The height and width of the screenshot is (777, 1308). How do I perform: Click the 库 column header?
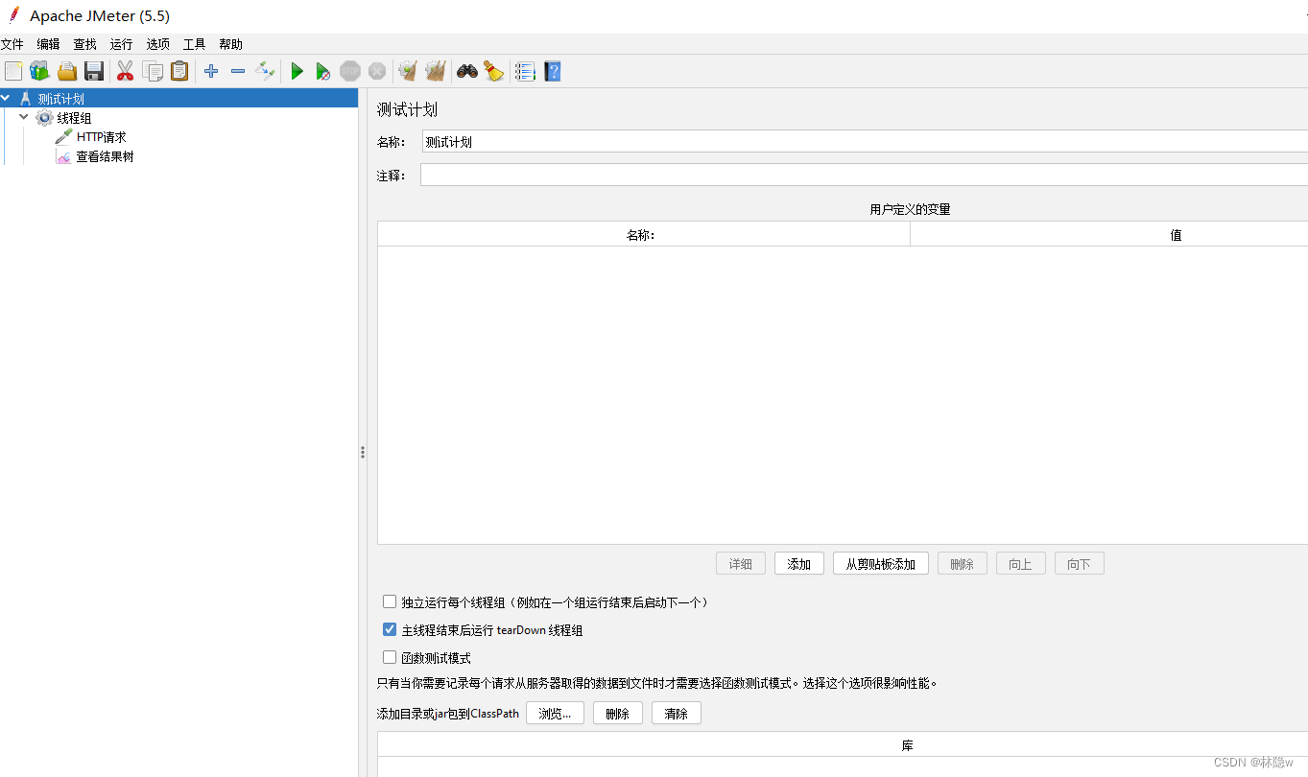pyautogui.click(x=843, y=745)
